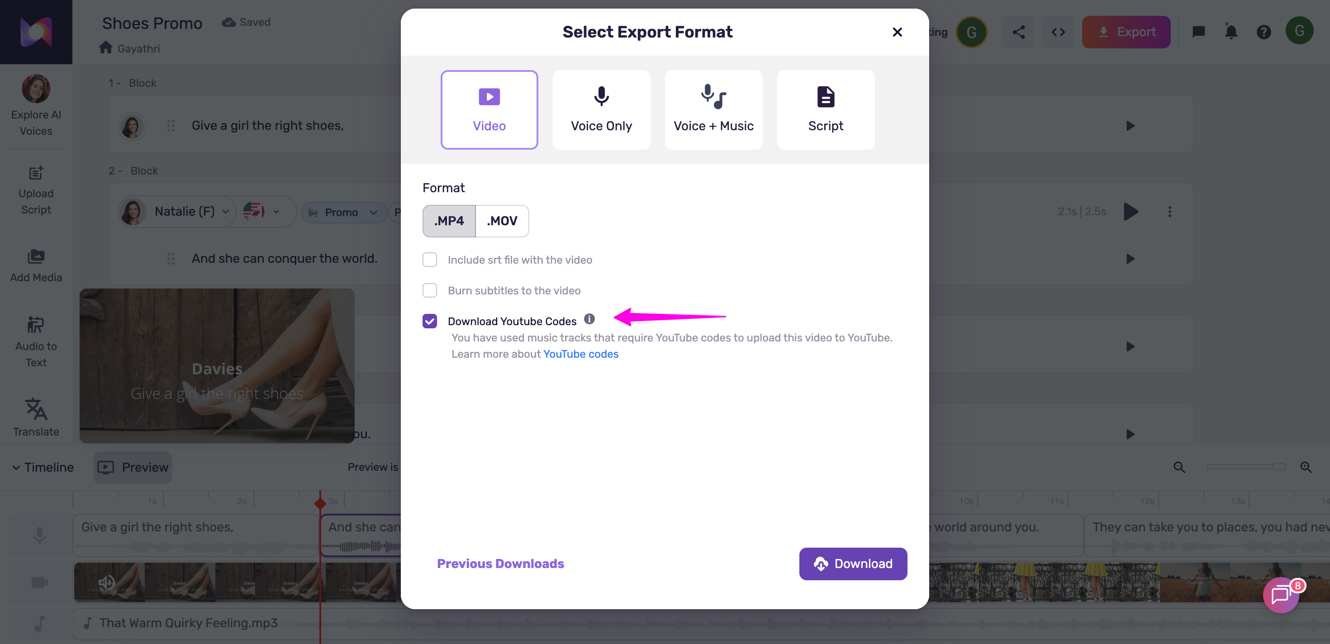Click the help question mark icon
1330x644 pixels.
(x=1263, y=32)
